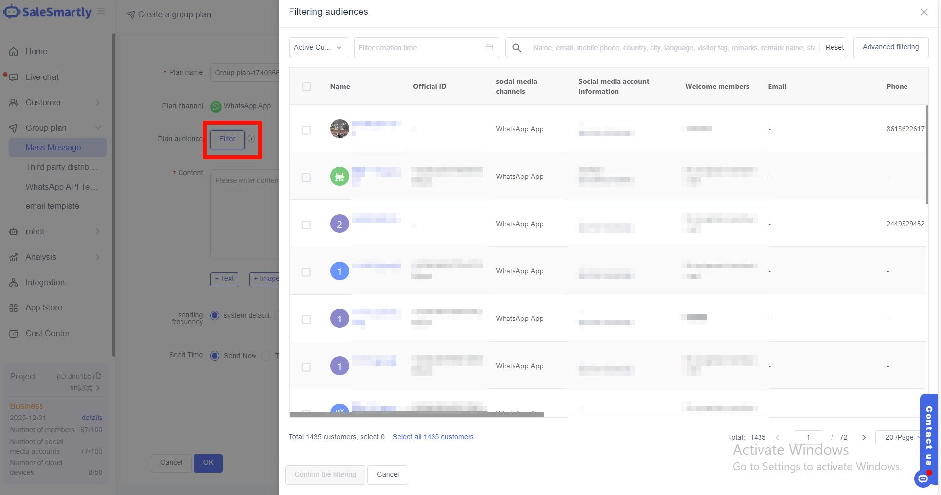Copy project ID using the copy icon
This screenshot has width=941, height=495.
point(99,376)
